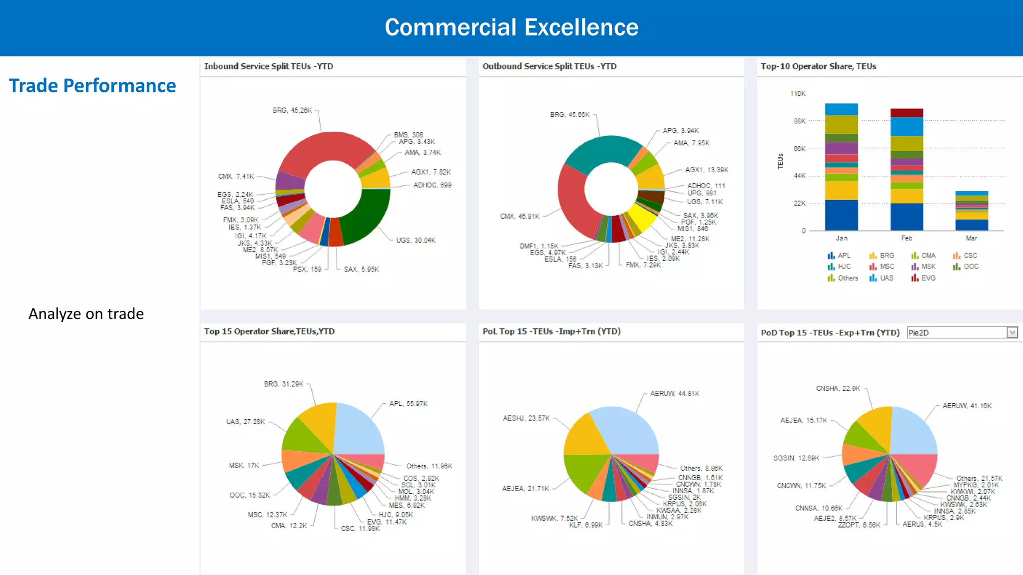Click the MSC legend bar icon

pyautogui.click(x=873, y=267)
